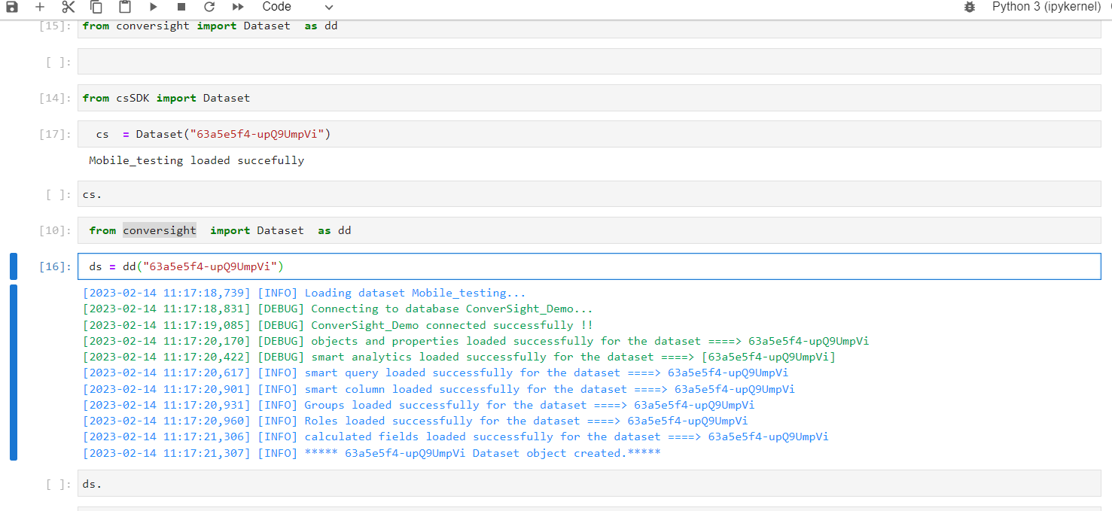Click the Save notebook icon
1112x511 pixels.
point(12,7)
